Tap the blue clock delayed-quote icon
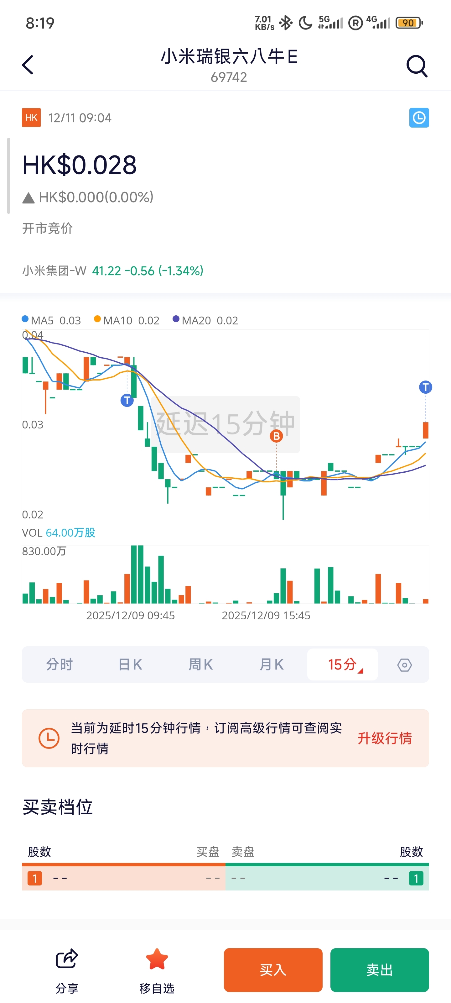The image size is (451, 1003). click(x=419, y=118)
